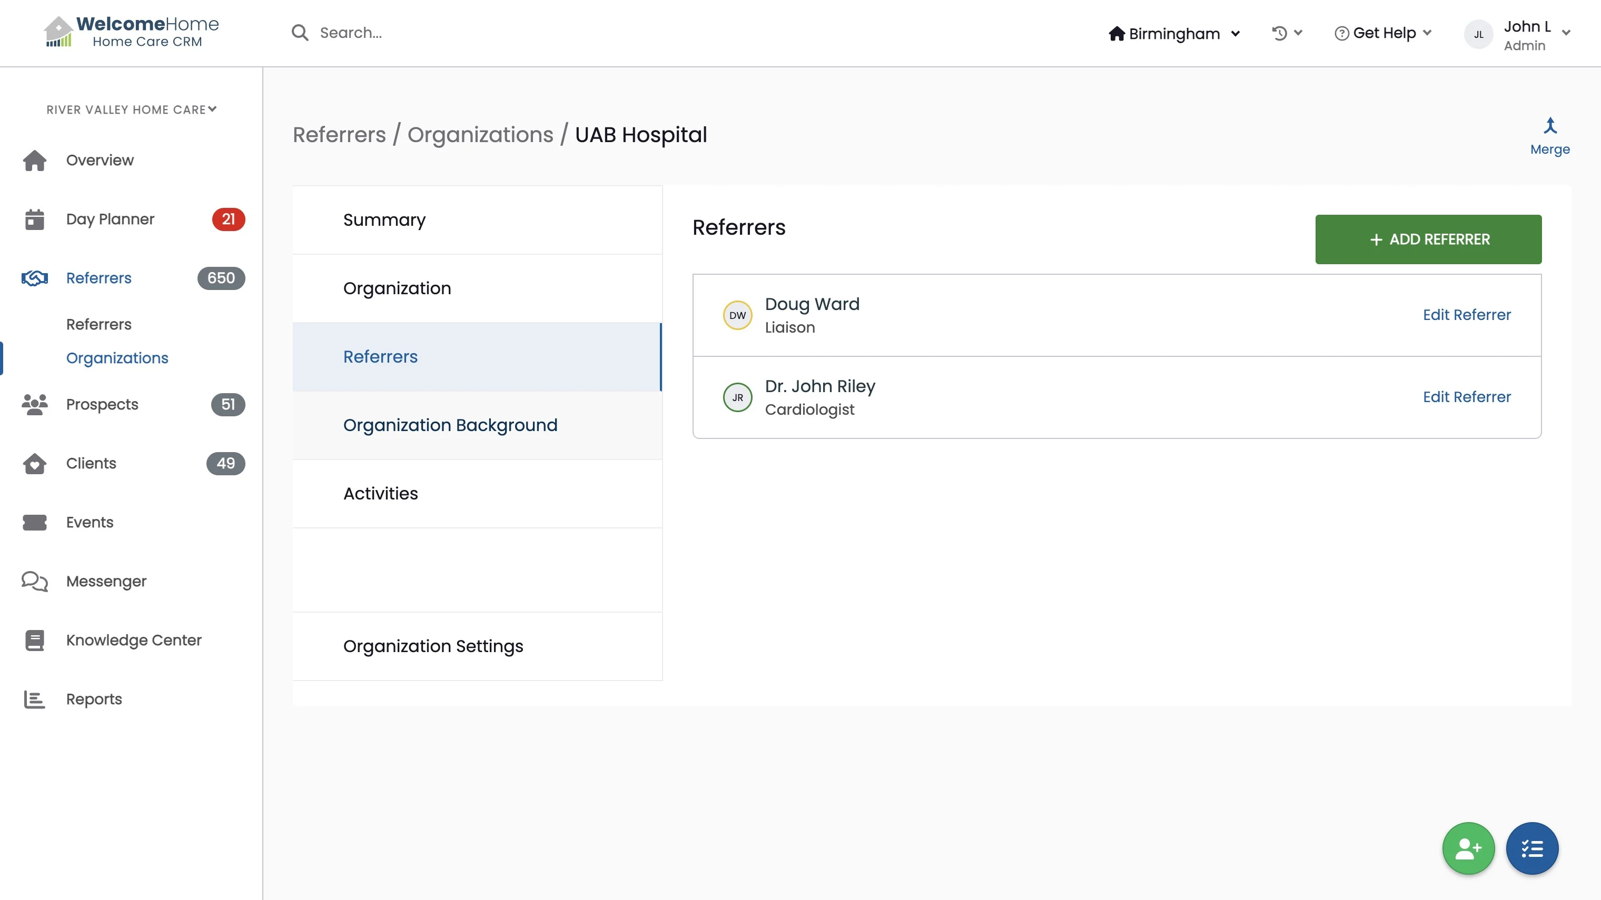Image resolution: width=1601 pixels, height=900 pixels.
Task: Expand the Birmingham location dropdown
Action: click(x=1174, y=34)
